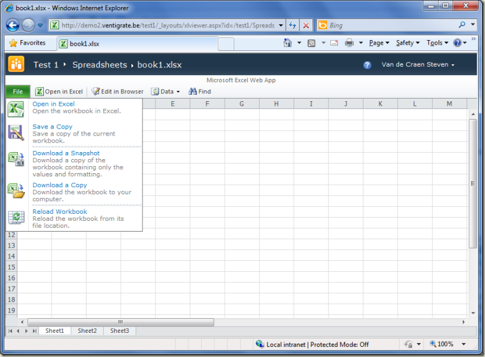The image size is (485, 357).
Task: Open the Safety menu dropdown
Action: click(x=407, y=43)
